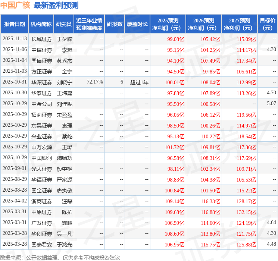Click the 5.07 target price
The height and width of the screenshot is (261, 278).
(x=271, y=103)
